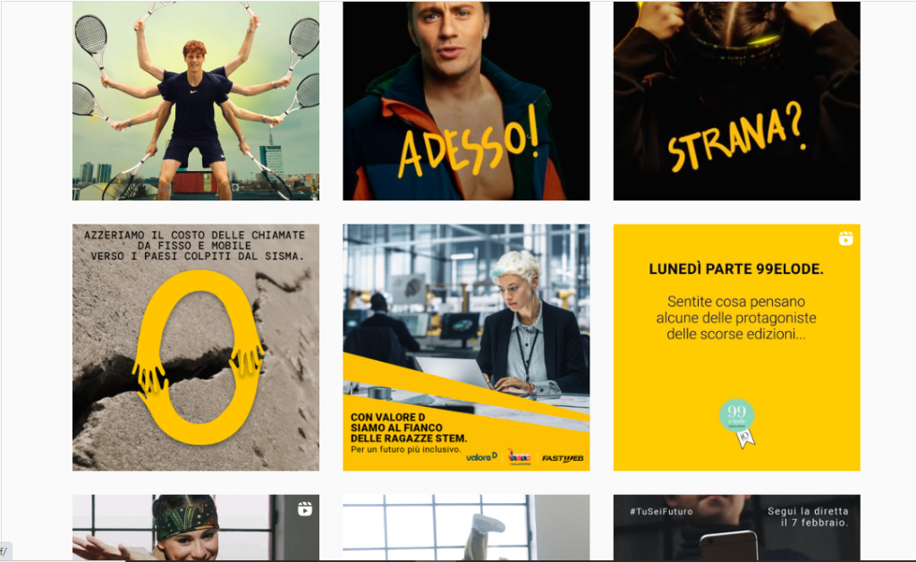Click the reel icon on the 99elode post
Viewport: 916px width, 562px height.
click(x=846, y=238)
